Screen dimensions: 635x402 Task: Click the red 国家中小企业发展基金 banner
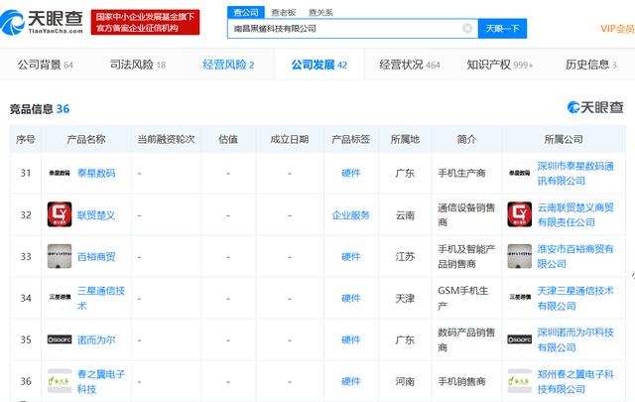click(x=146, y=22)
